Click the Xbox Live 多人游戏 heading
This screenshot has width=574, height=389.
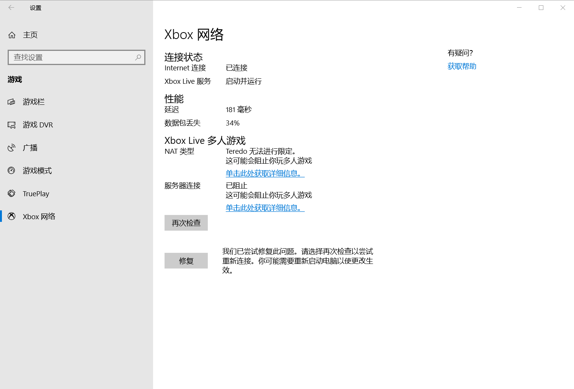pos(205,140)
